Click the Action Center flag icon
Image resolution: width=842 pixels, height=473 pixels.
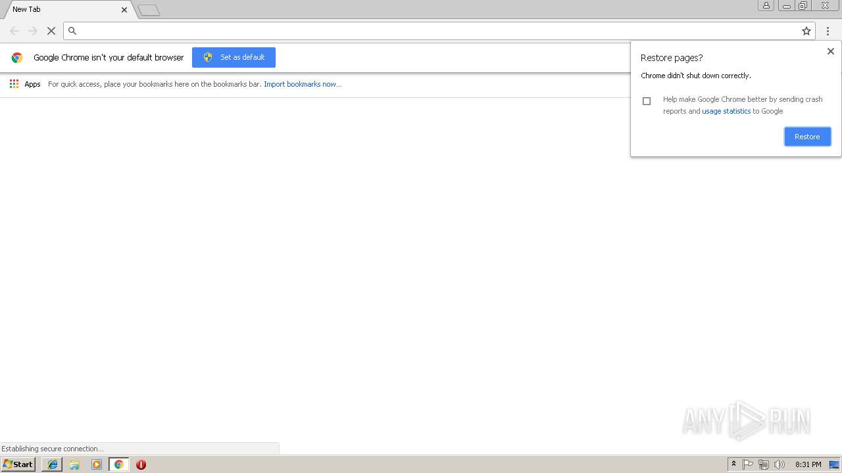(748, 464)
